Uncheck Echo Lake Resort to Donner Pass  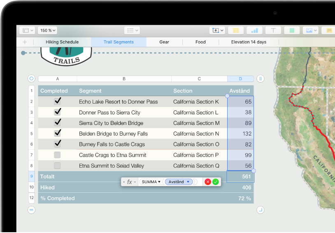[57, 101]
